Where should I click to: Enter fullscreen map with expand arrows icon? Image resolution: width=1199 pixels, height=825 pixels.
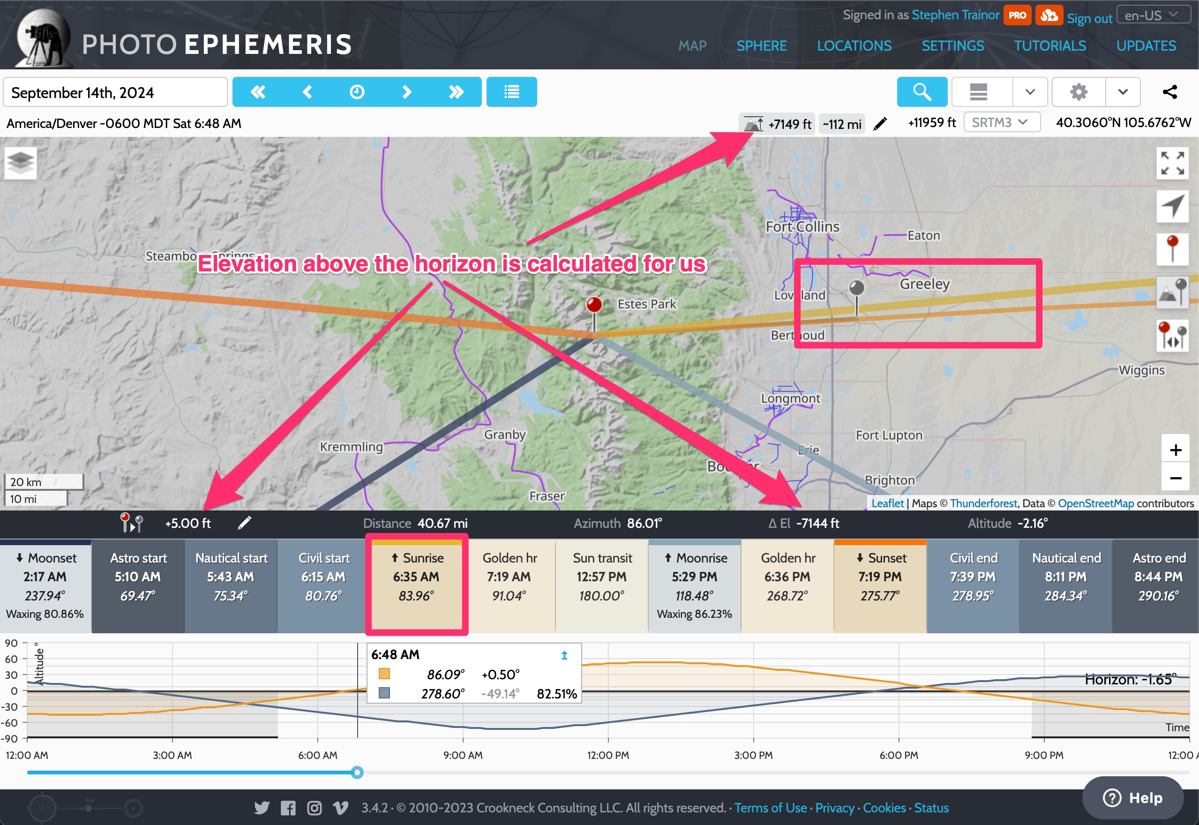[1172, 163]
